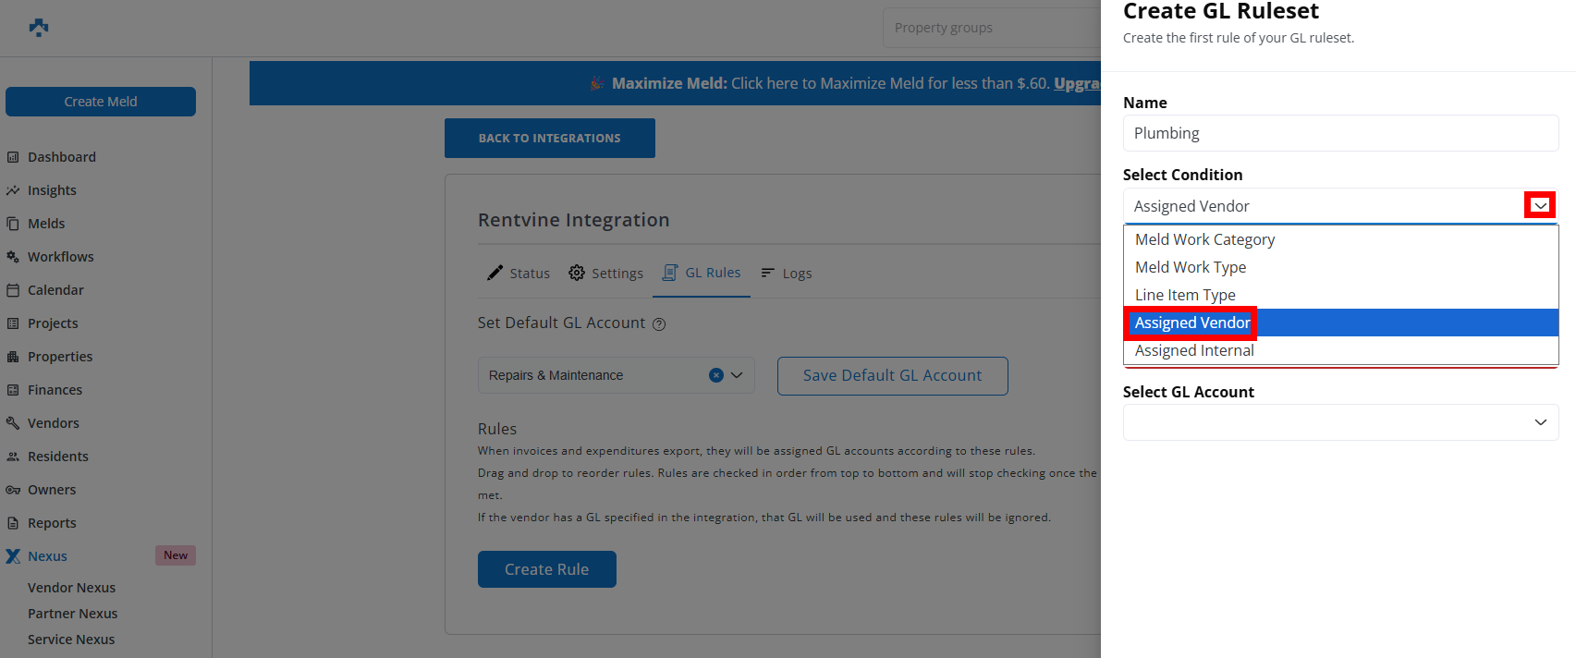
Task: Choose Meld Work Category option
Action: point(1204,239)
